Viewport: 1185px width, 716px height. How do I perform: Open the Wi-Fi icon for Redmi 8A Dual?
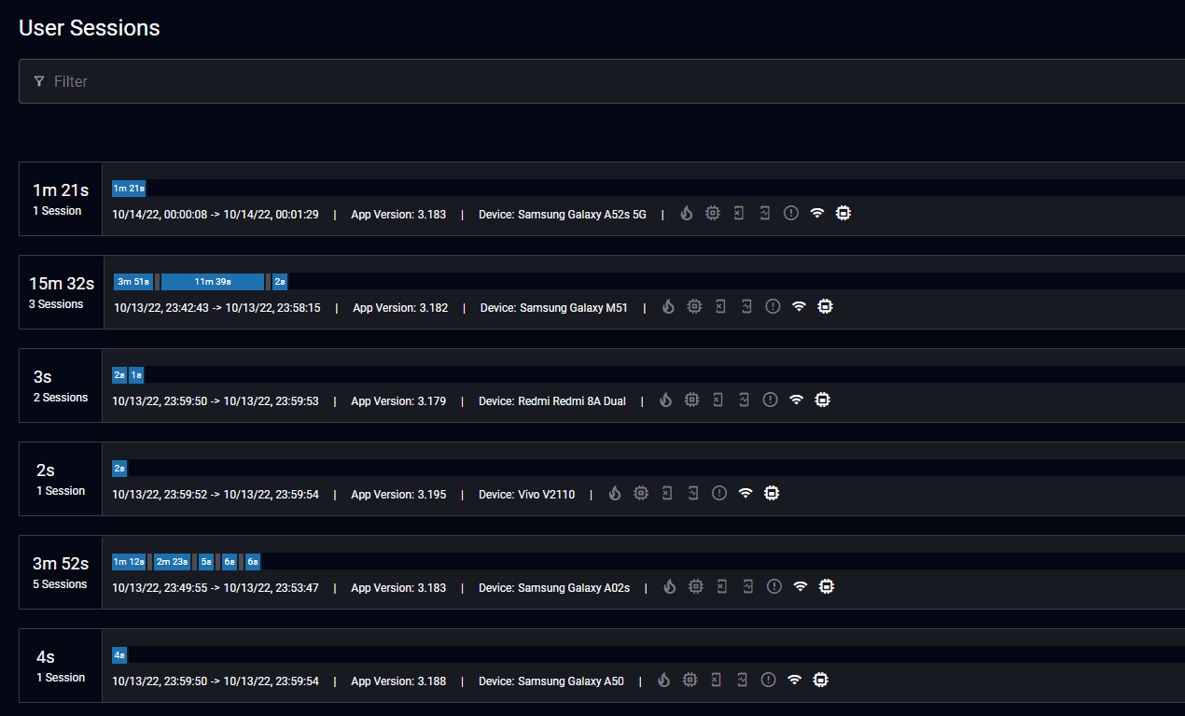pos(796,400)
